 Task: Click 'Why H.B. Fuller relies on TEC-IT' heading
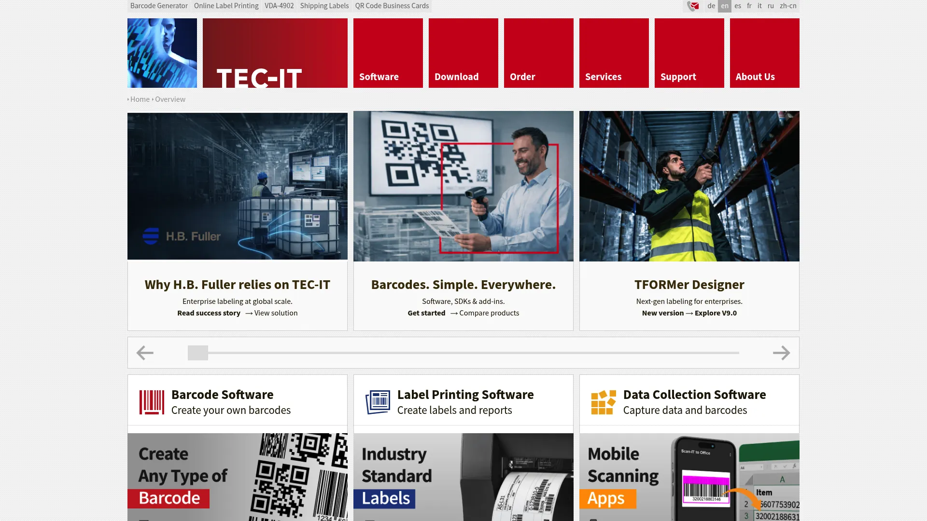(x=238, y=285)
